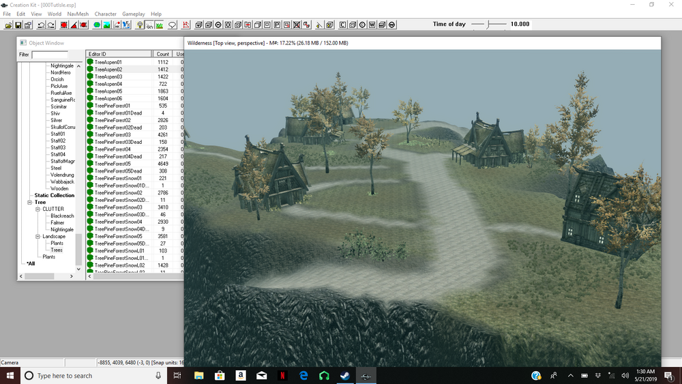Viewport: 682px width, 384px height.
Task: Open the File menu
Action: click(x=7, y=14)
